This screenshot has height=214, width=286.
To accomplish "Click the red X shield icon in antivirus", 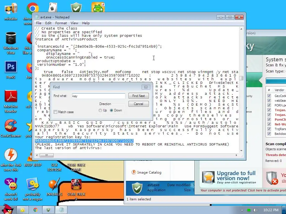I will coord(272,178).
